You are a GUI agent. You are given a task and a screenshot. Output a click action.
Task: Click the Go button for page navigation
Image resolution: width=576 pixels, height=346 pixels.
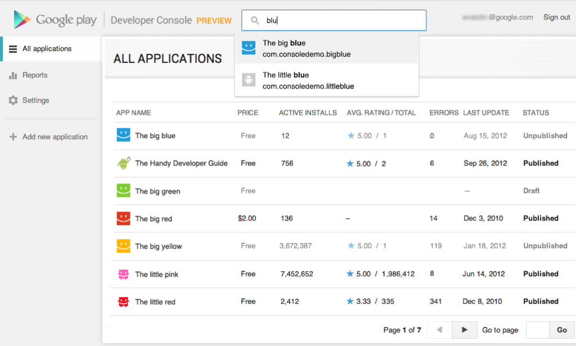[x=562, y=330]
